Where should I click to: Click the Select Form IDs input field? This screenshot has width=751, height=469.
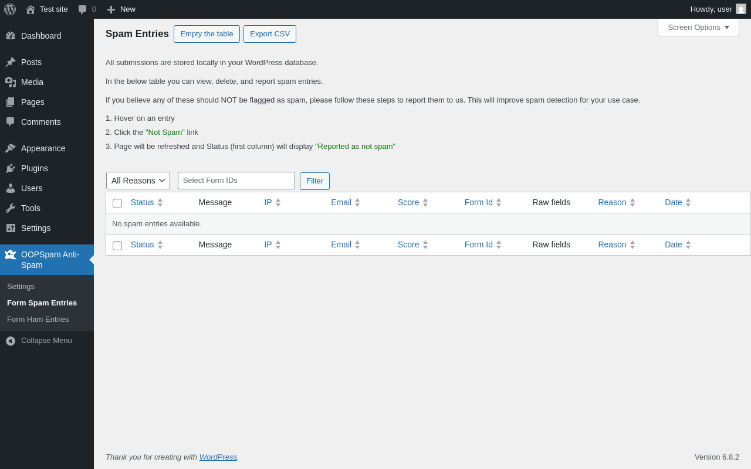point(236,181)
